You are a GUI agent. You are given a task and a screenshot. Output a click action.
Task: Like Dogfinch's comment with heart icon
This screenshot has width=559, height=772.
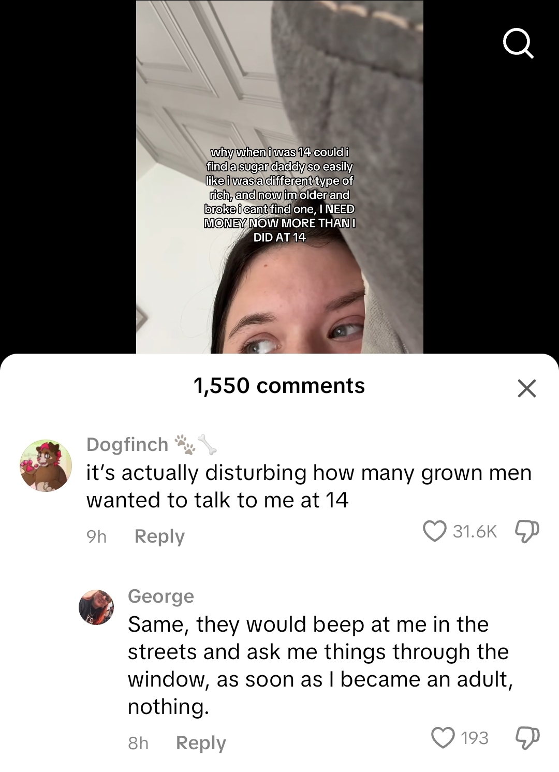click(x=434, y=531)
